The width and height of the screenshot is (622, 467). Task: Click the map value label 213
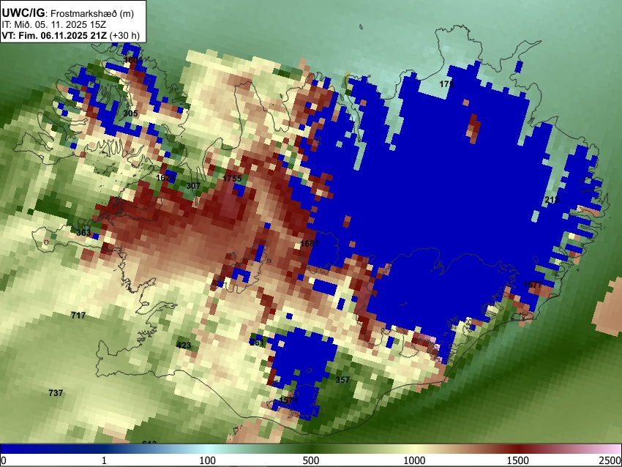(x=552, y=200)
